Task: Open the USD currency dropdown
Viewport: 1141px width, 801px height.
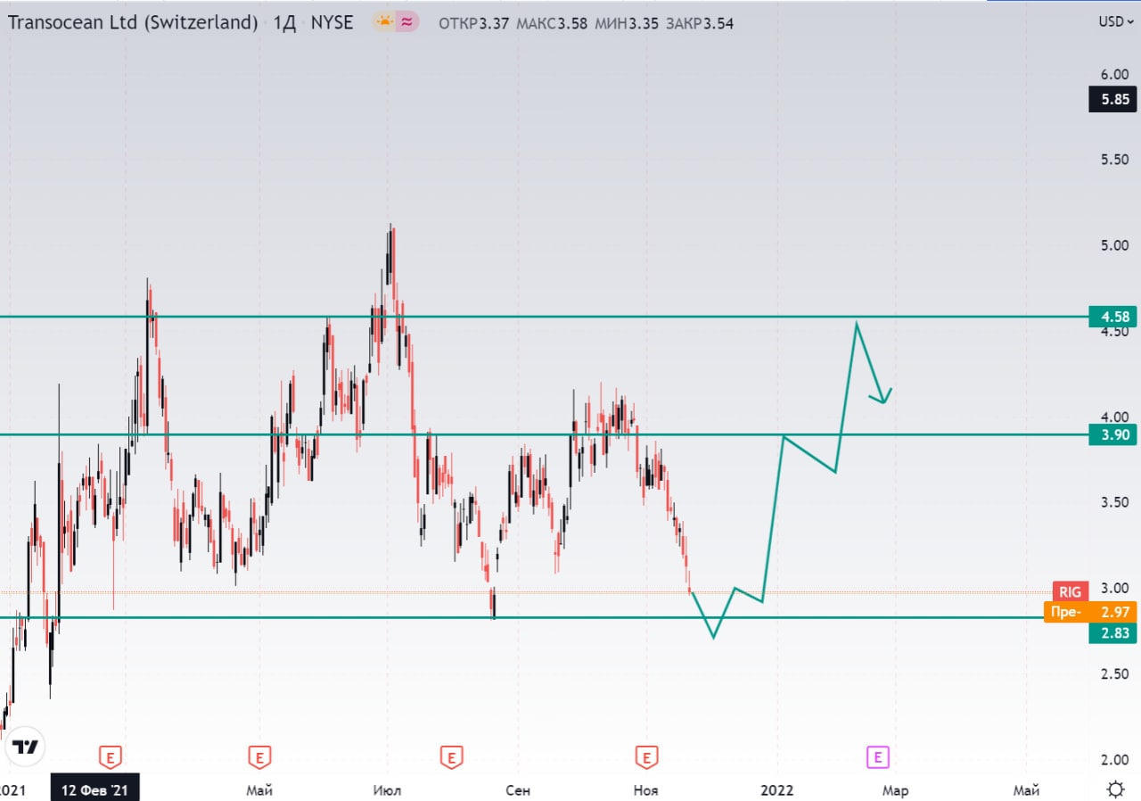Action: point(1115,22)
